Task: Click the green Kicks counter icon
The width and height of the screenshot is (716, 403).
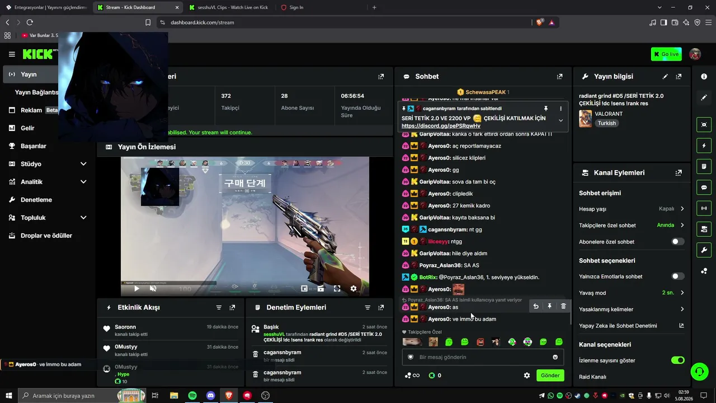Action: click(432, 376)
